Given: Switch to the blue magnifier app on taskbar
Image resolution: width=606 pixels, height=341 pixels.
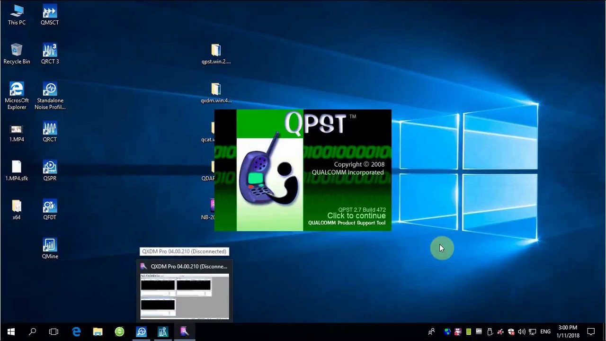Looking at the screenshot, I should [x=141, y=332].
